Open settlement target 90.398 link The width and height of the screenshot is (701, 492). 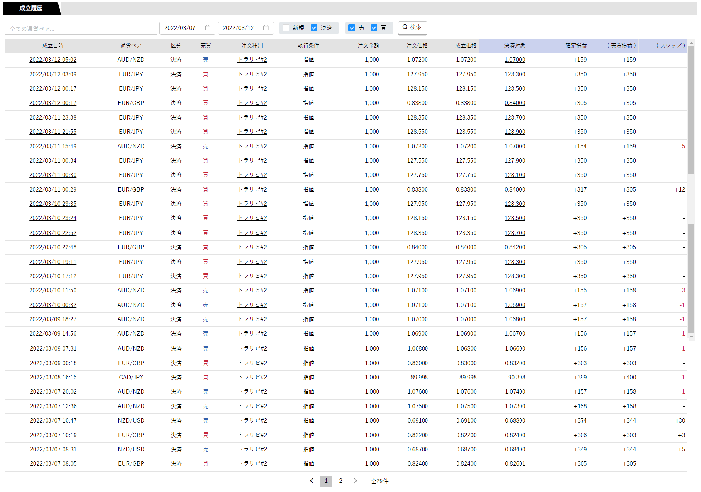[517, 378]
